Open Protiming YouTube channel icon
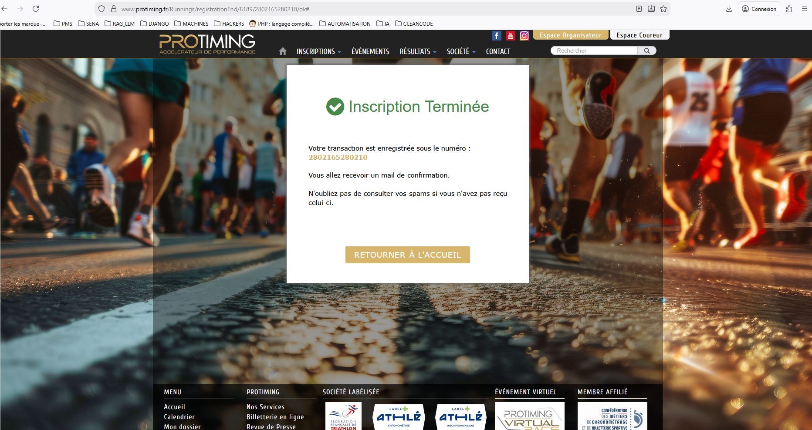Viewport: 812px width, 430px height. coord(511,36)
